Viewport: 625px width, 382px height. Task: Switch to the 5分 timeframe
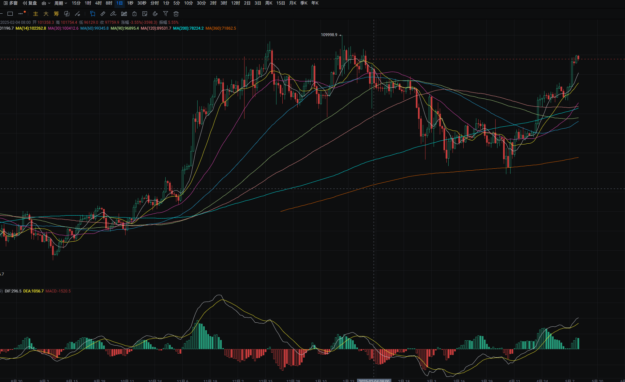177,3
